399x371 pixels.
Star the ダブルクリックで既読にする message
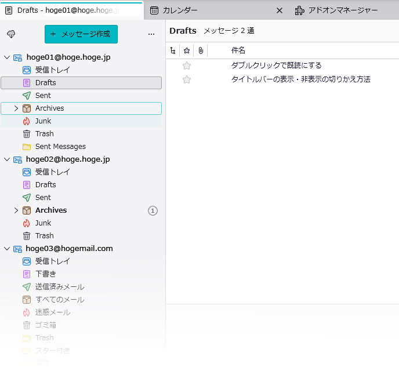point(187,66)
